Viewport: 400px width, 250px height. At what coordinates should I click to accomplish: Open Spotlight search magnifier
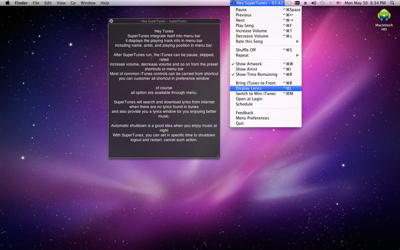(392, 3)
